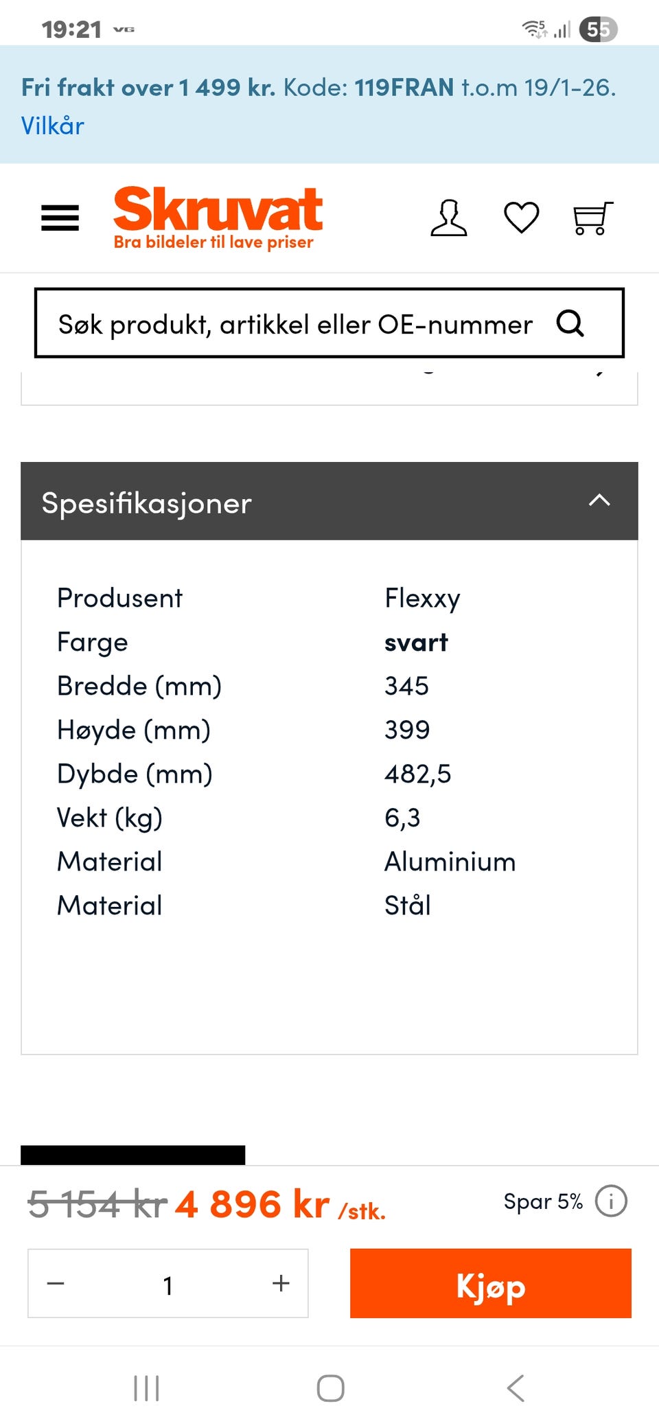The height and width of the screenshot is (1428, 659).
Task: Click the quantity number field
Action: [x=168, y=1285]
